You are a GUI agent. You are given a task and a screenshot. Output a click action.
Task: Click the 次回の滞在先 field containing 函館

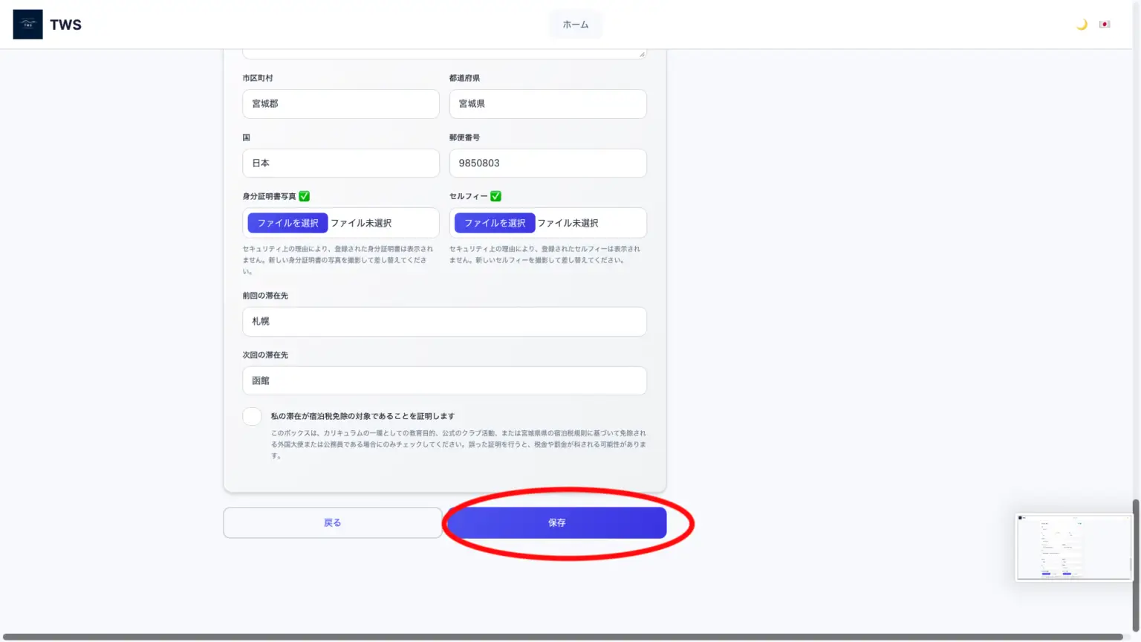point(444,381)
